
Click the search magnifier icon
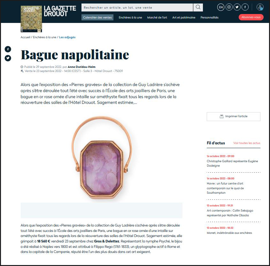[x=198, y=7]
